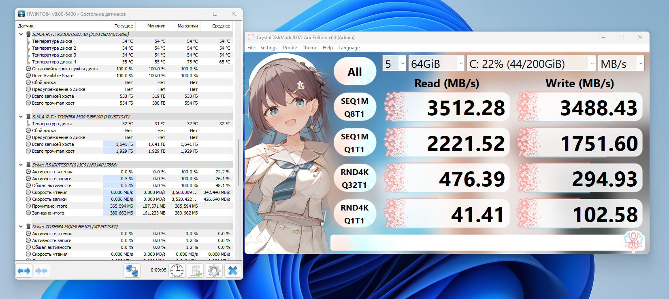Open the Profile menu in CrystalDiskMark

(x=290, y=48)
